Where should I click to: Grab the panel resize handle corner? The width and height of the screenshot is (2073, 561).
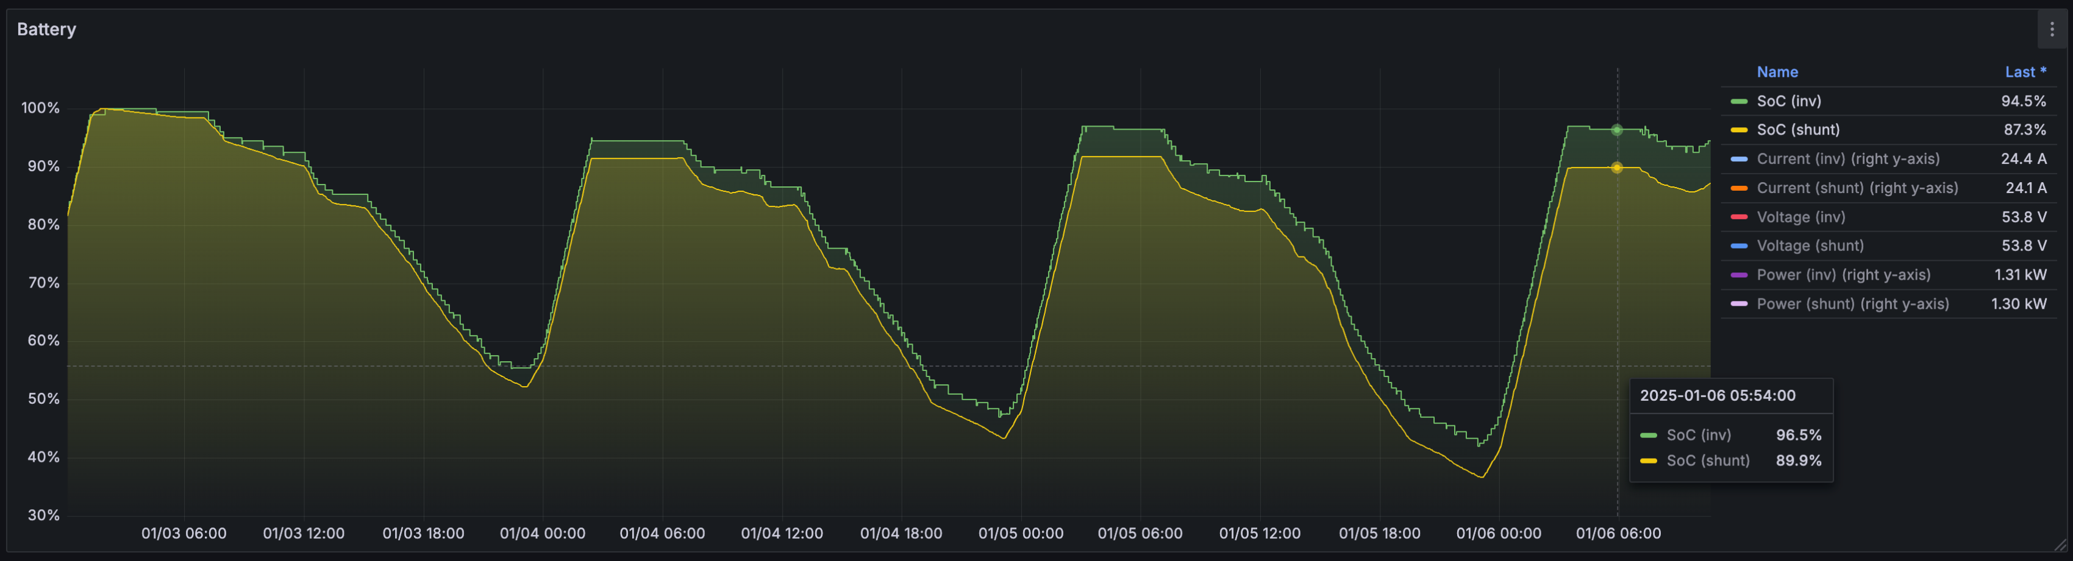pyautogui.click(x=2060, y=546)
